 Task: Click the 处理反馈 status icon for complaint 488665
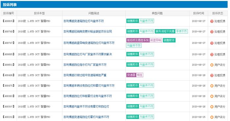tap(212, 54)
